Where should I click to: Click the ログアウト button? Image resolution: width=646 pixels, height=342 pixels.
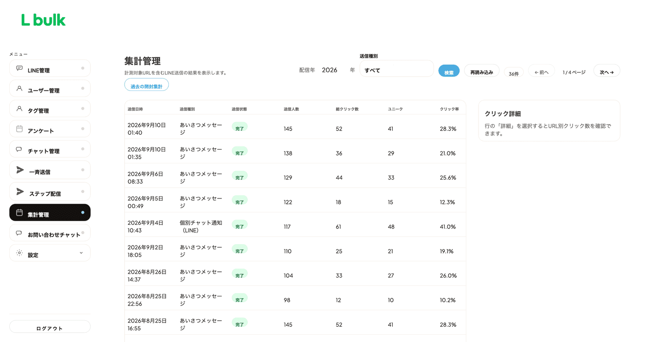[50, 327]
